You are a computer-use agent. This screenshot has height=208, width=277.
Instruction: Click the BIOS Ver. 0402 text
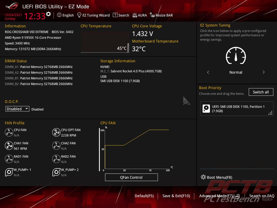point(62,32)
